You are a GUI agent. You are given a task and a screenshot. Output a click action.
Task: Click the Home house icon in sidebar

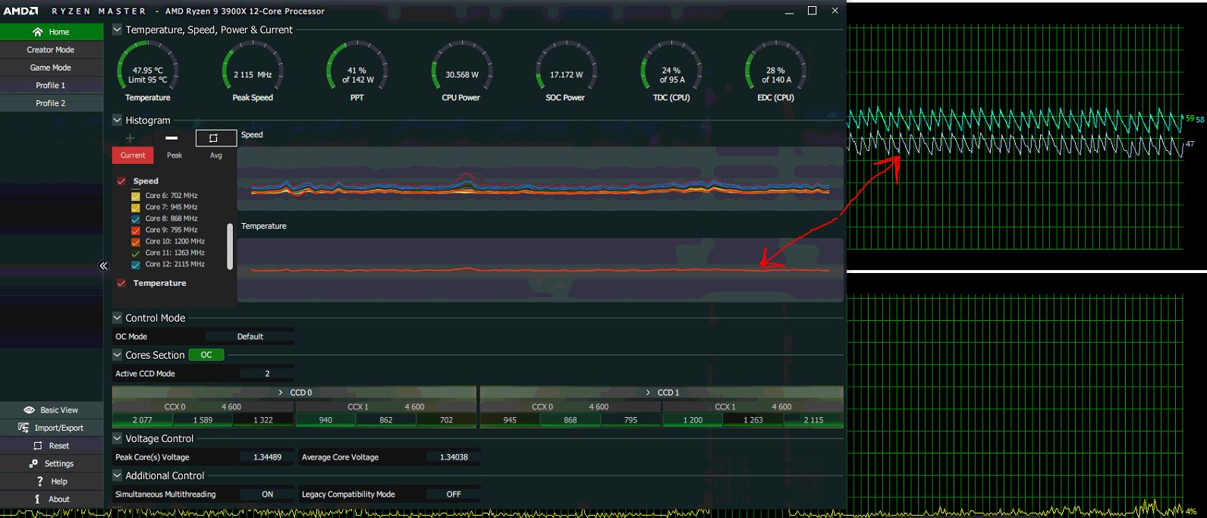coord(37,32)
